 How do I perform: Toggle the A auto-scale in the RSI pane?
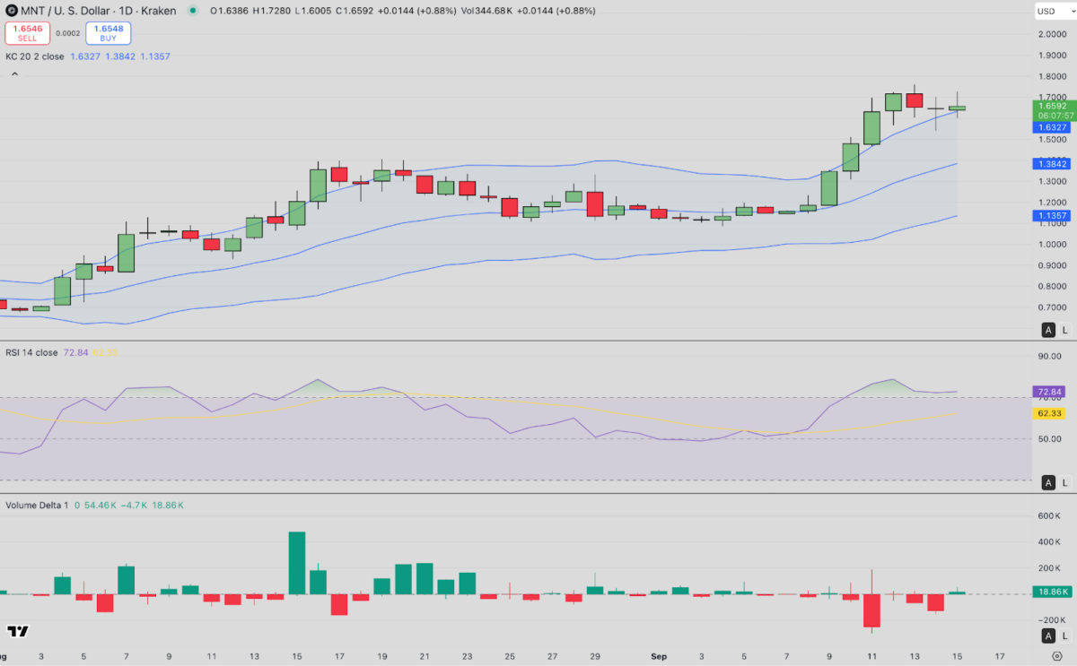(x=1048, y=482)
